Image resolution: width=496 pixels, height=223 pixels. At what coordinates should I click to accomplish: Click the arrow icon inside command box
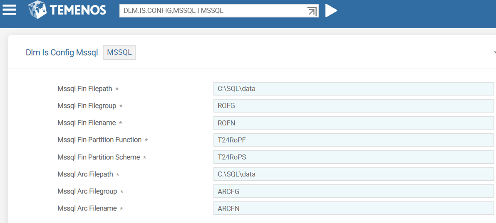[x=312, y=11]
